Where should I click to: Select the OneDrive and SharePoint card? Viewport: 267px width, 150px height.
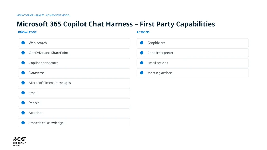point(74,53)
